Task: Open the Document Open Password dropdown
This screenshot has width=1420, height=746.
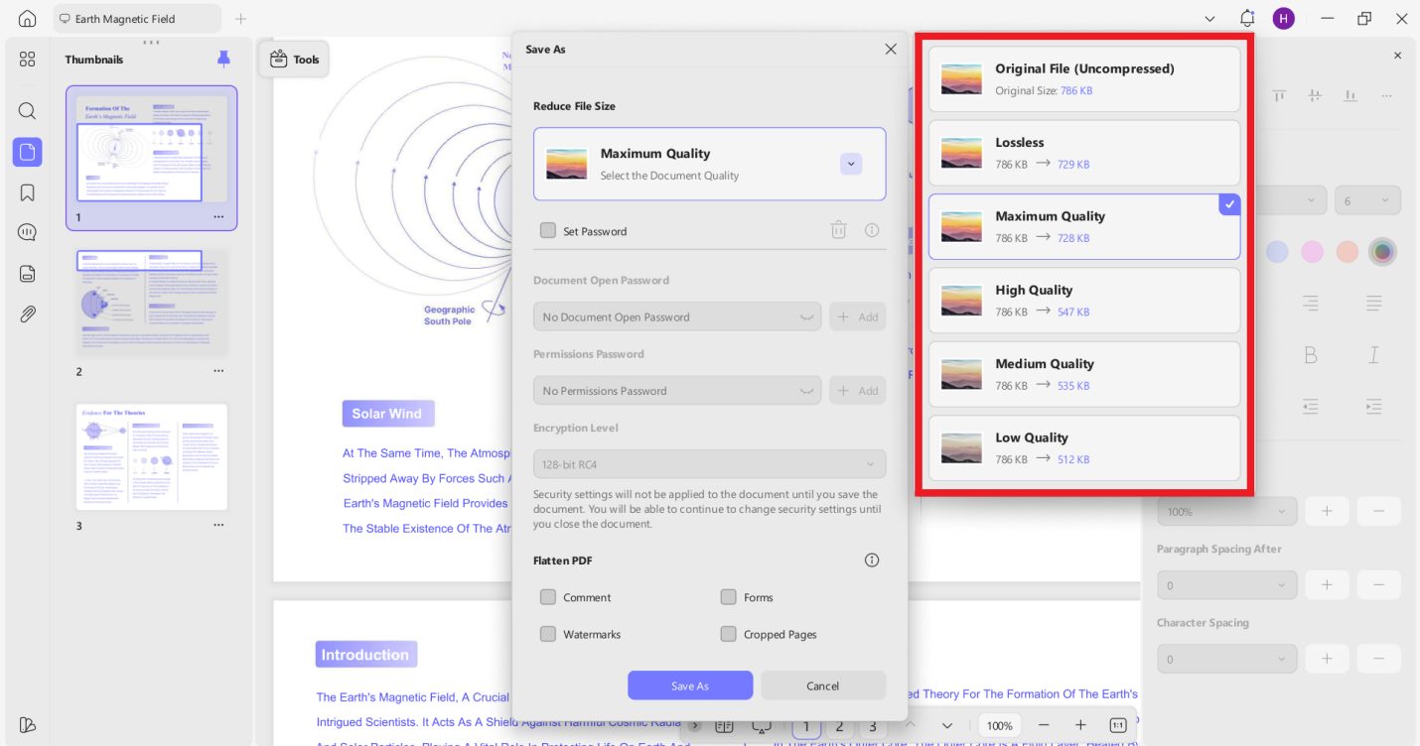Action: pyautogui.click(x=677, y=317)
